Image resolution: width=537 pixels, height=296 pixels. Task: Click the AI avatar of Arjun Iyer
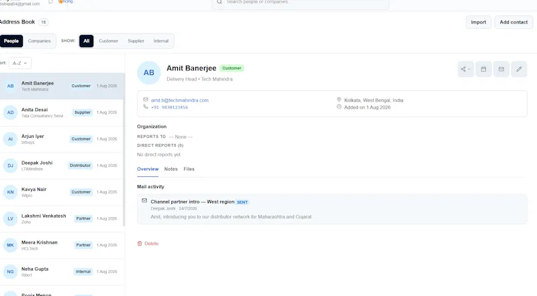point(10,139)
